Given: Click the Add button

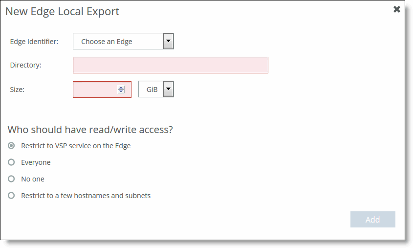Looking at the screenshot, I should tap(373, 219).
